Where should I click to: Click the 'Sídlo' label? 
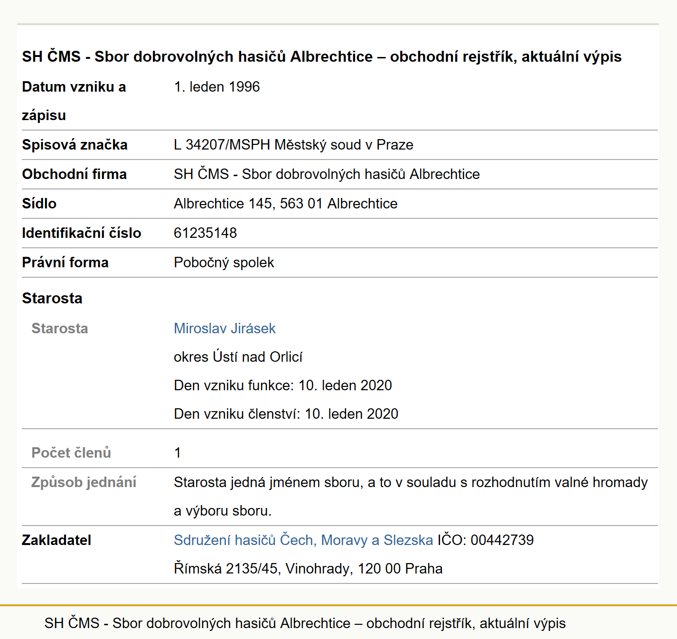[39, 204]
